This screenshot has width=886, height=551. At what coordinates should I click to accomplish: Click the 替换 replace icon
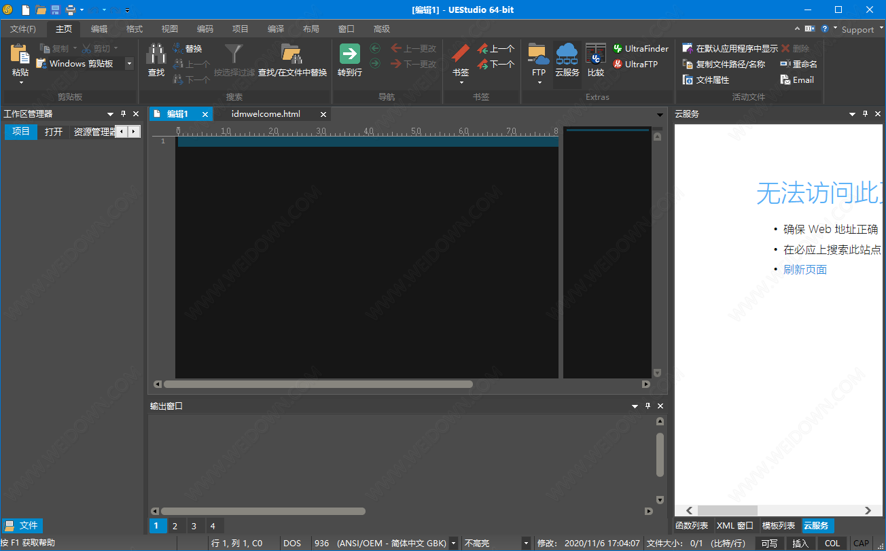178,48
